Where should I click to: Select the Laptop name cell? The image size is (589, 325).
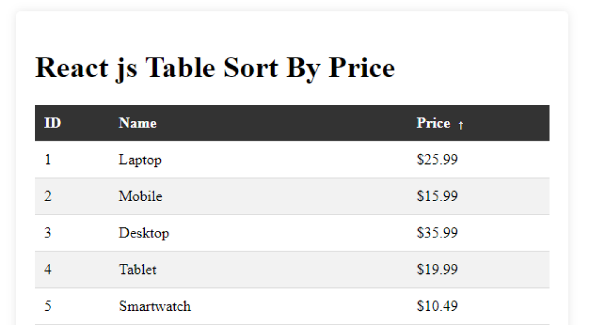click(140, 159)
